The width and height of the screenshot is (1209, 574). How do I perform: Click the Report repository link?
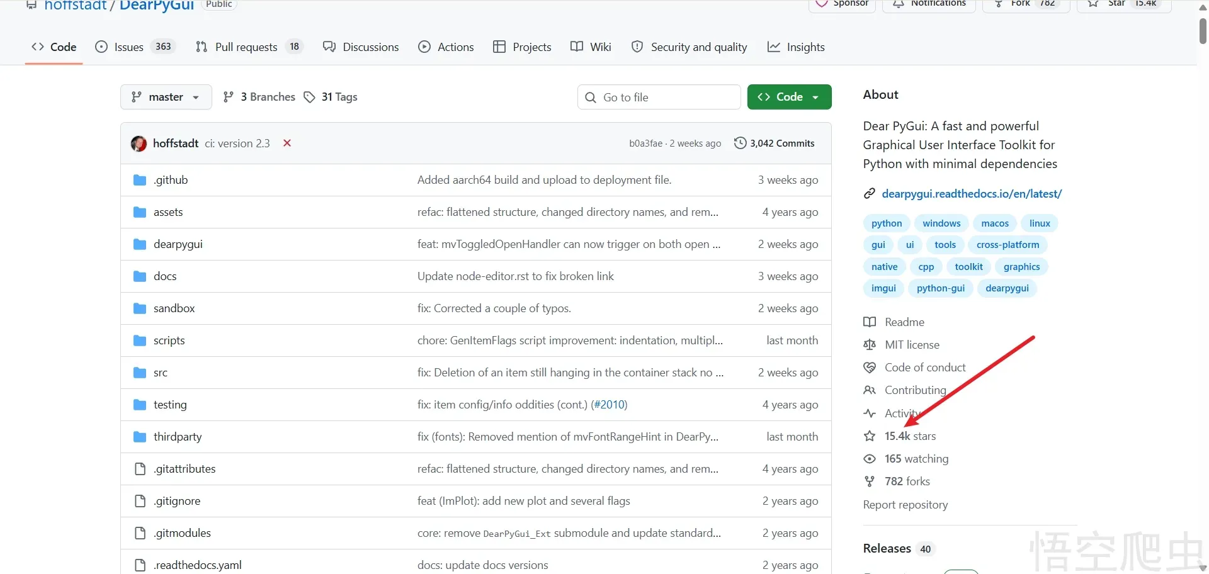coord(905,505)
